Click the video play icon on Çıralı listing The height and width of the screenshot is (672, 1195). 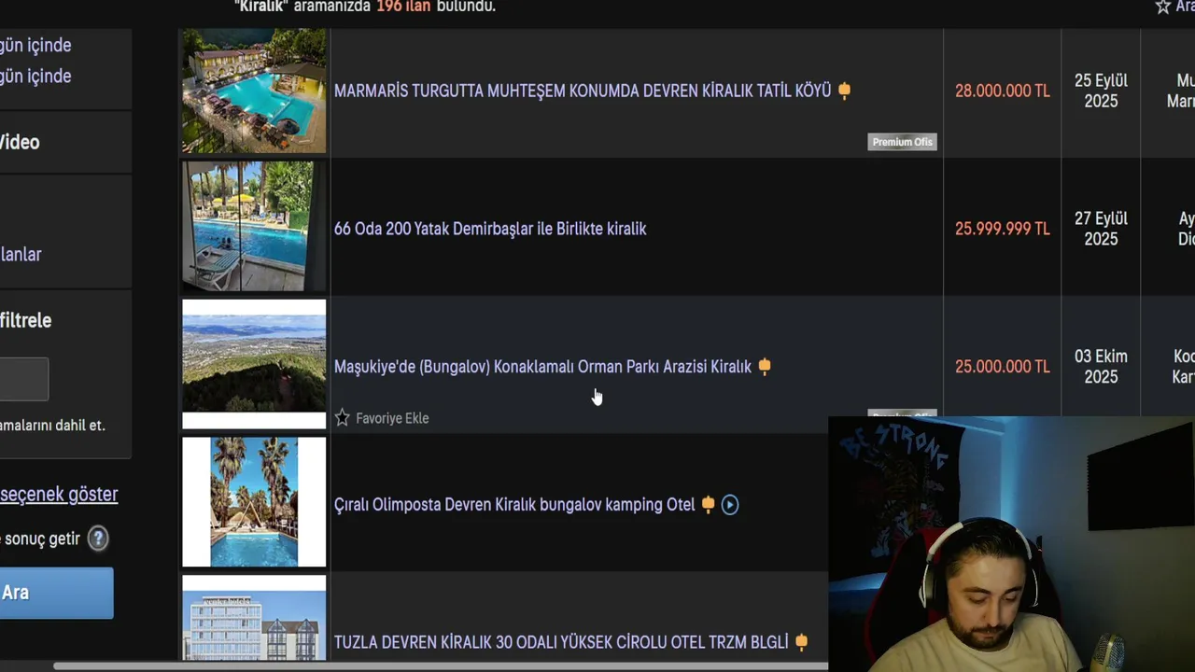(730, 505)
